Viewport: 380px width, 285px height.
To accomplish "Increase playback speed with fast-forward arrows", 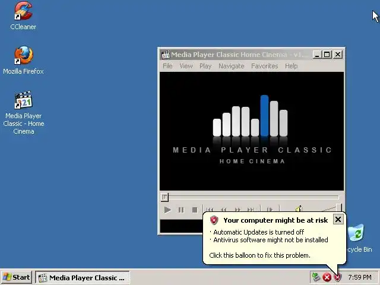I will 237,210.
